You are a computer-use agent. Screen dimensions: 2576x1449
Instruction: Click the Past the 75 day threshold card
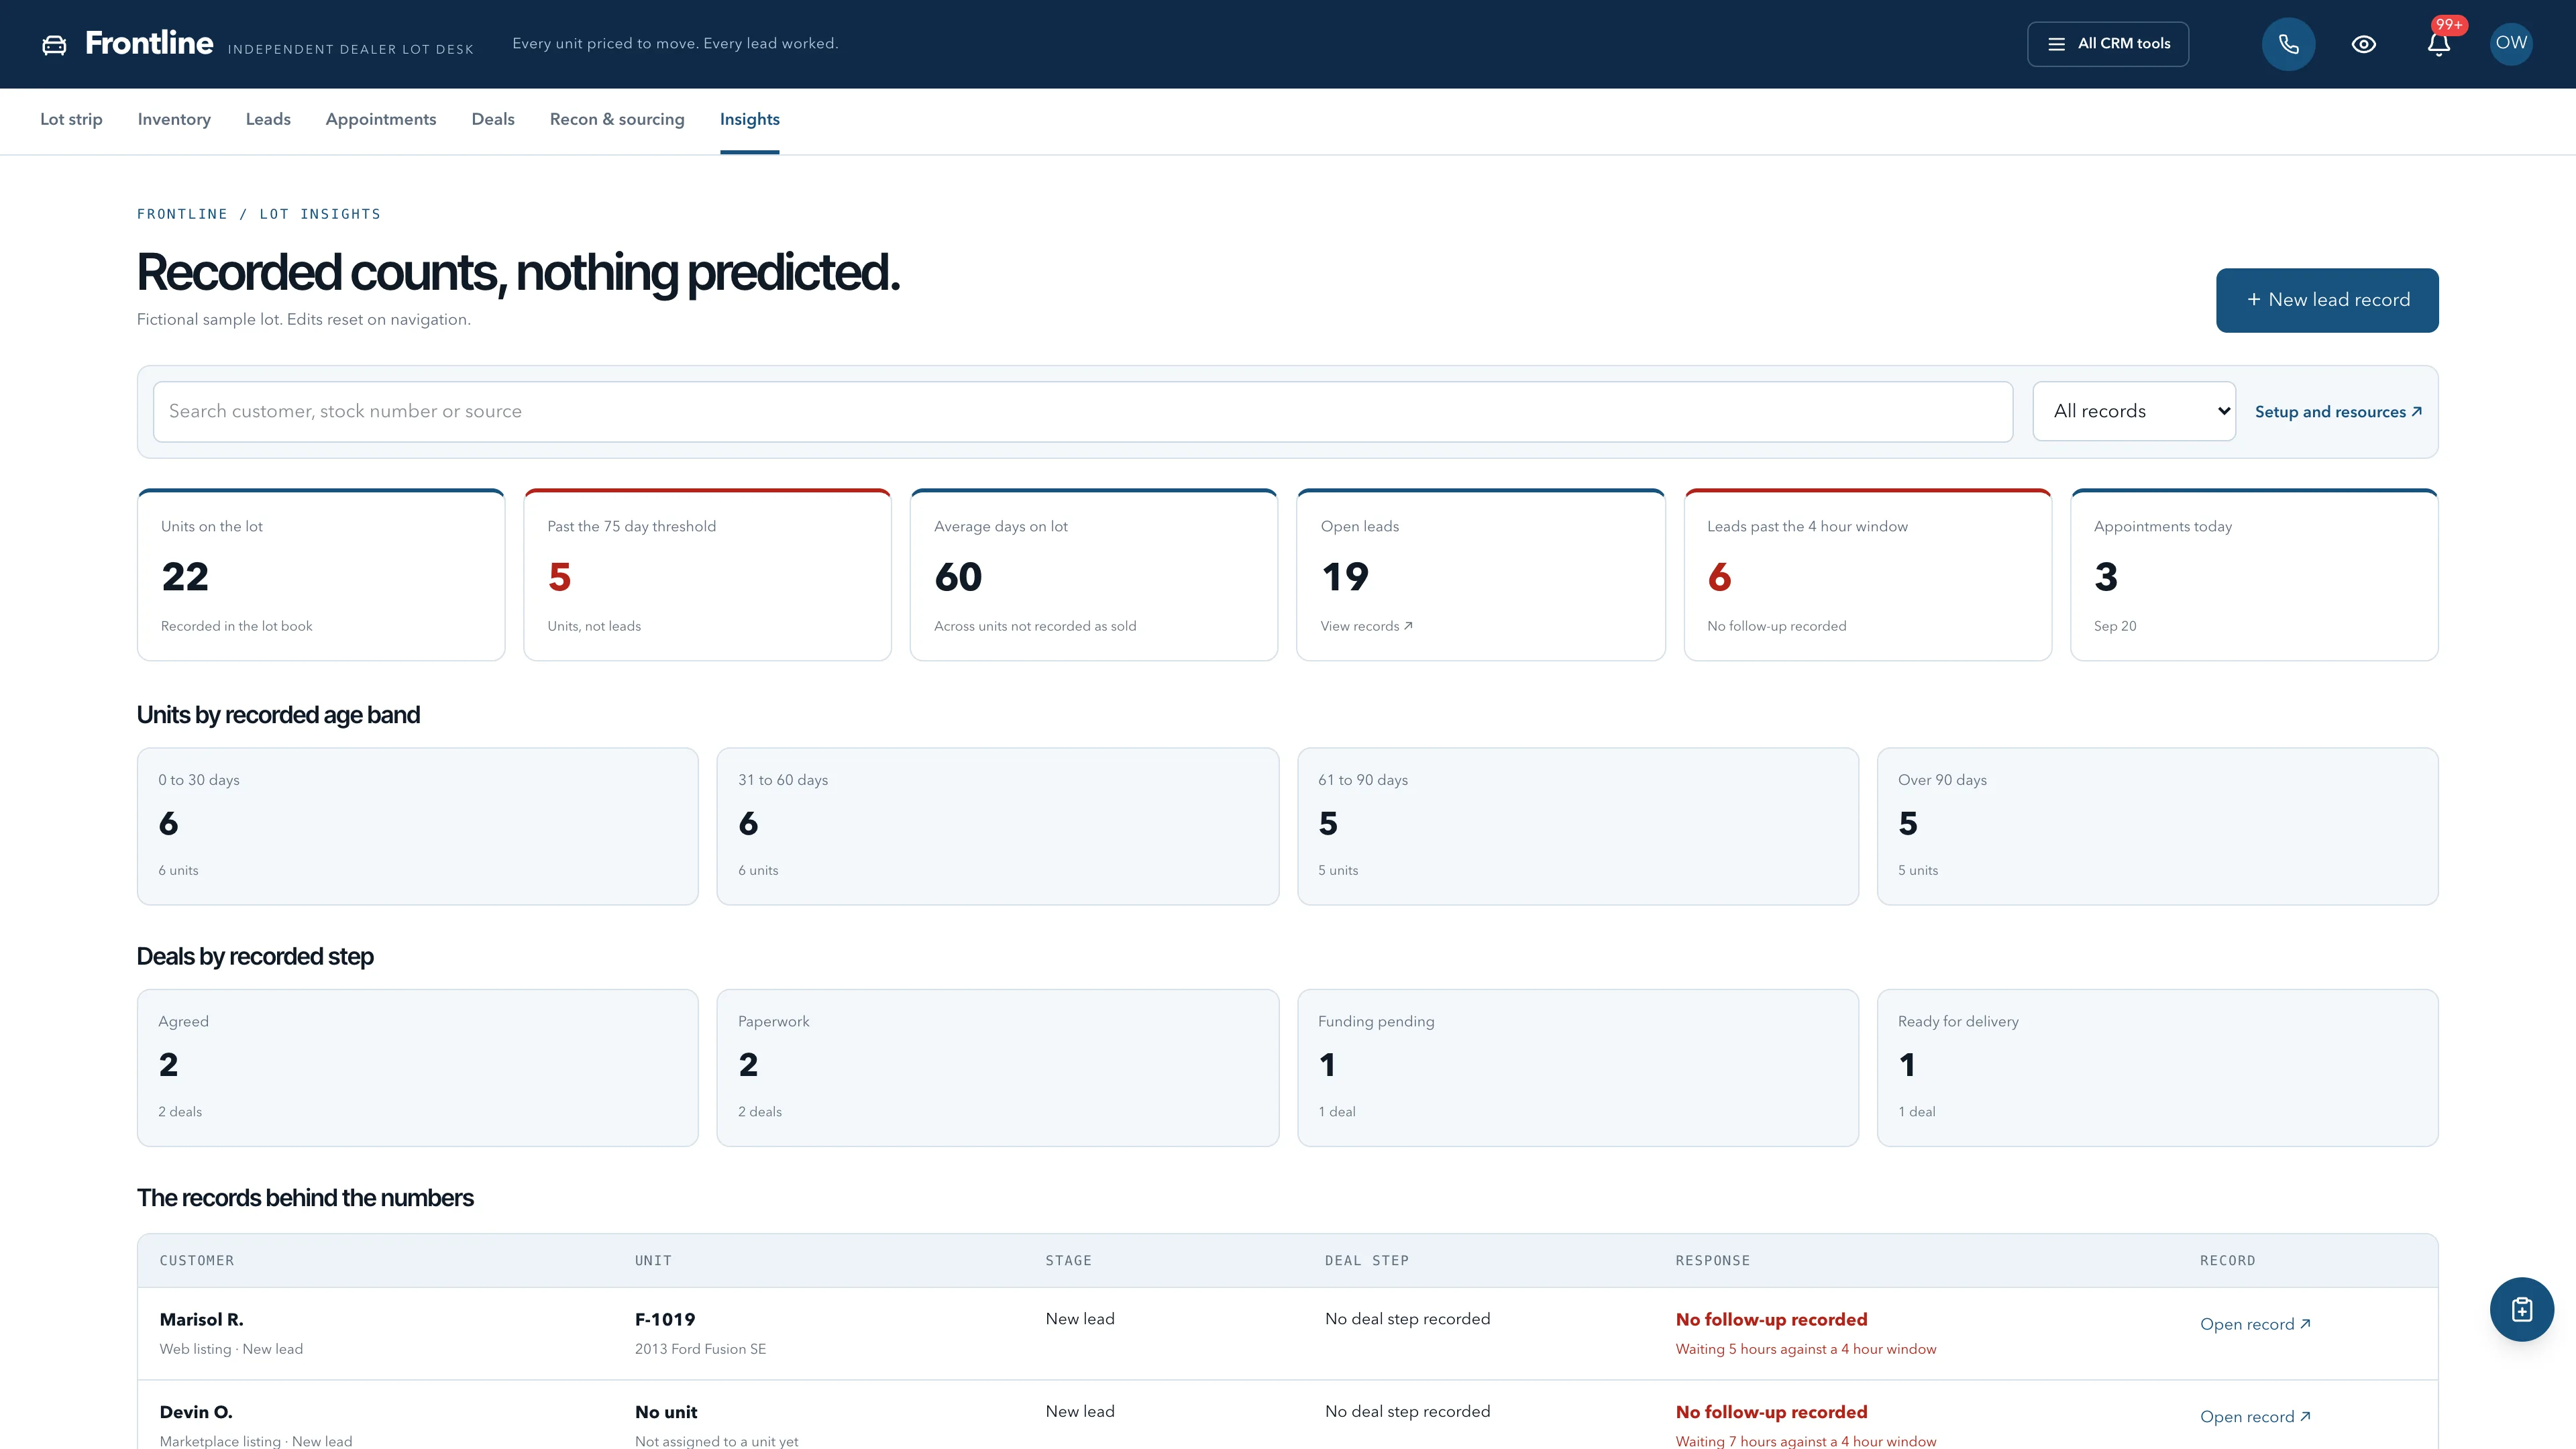tap(707, 575)
